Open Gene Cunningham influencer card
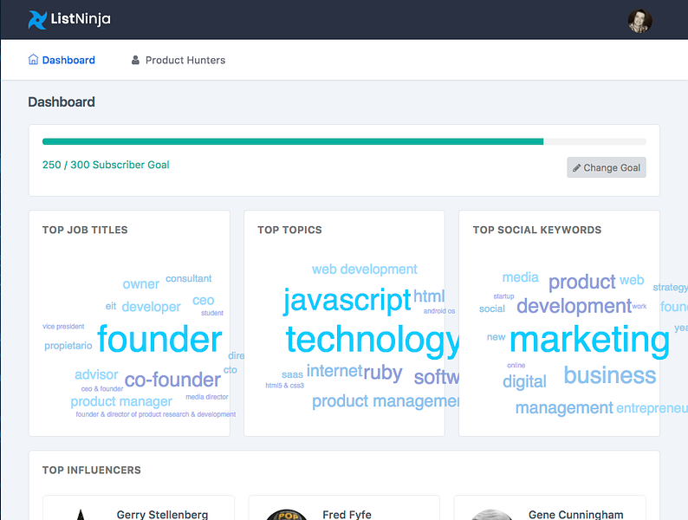Viewport: 688px width, 520px height. pyautogui.click(x=550, y=508)
